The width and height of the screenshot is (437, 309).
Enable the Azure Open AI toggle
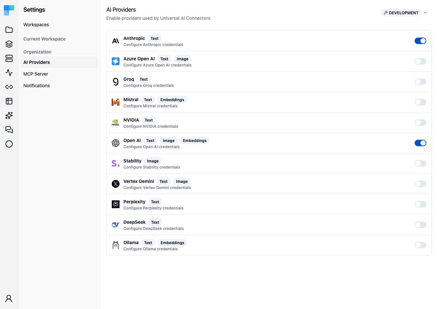coord(420,61)
